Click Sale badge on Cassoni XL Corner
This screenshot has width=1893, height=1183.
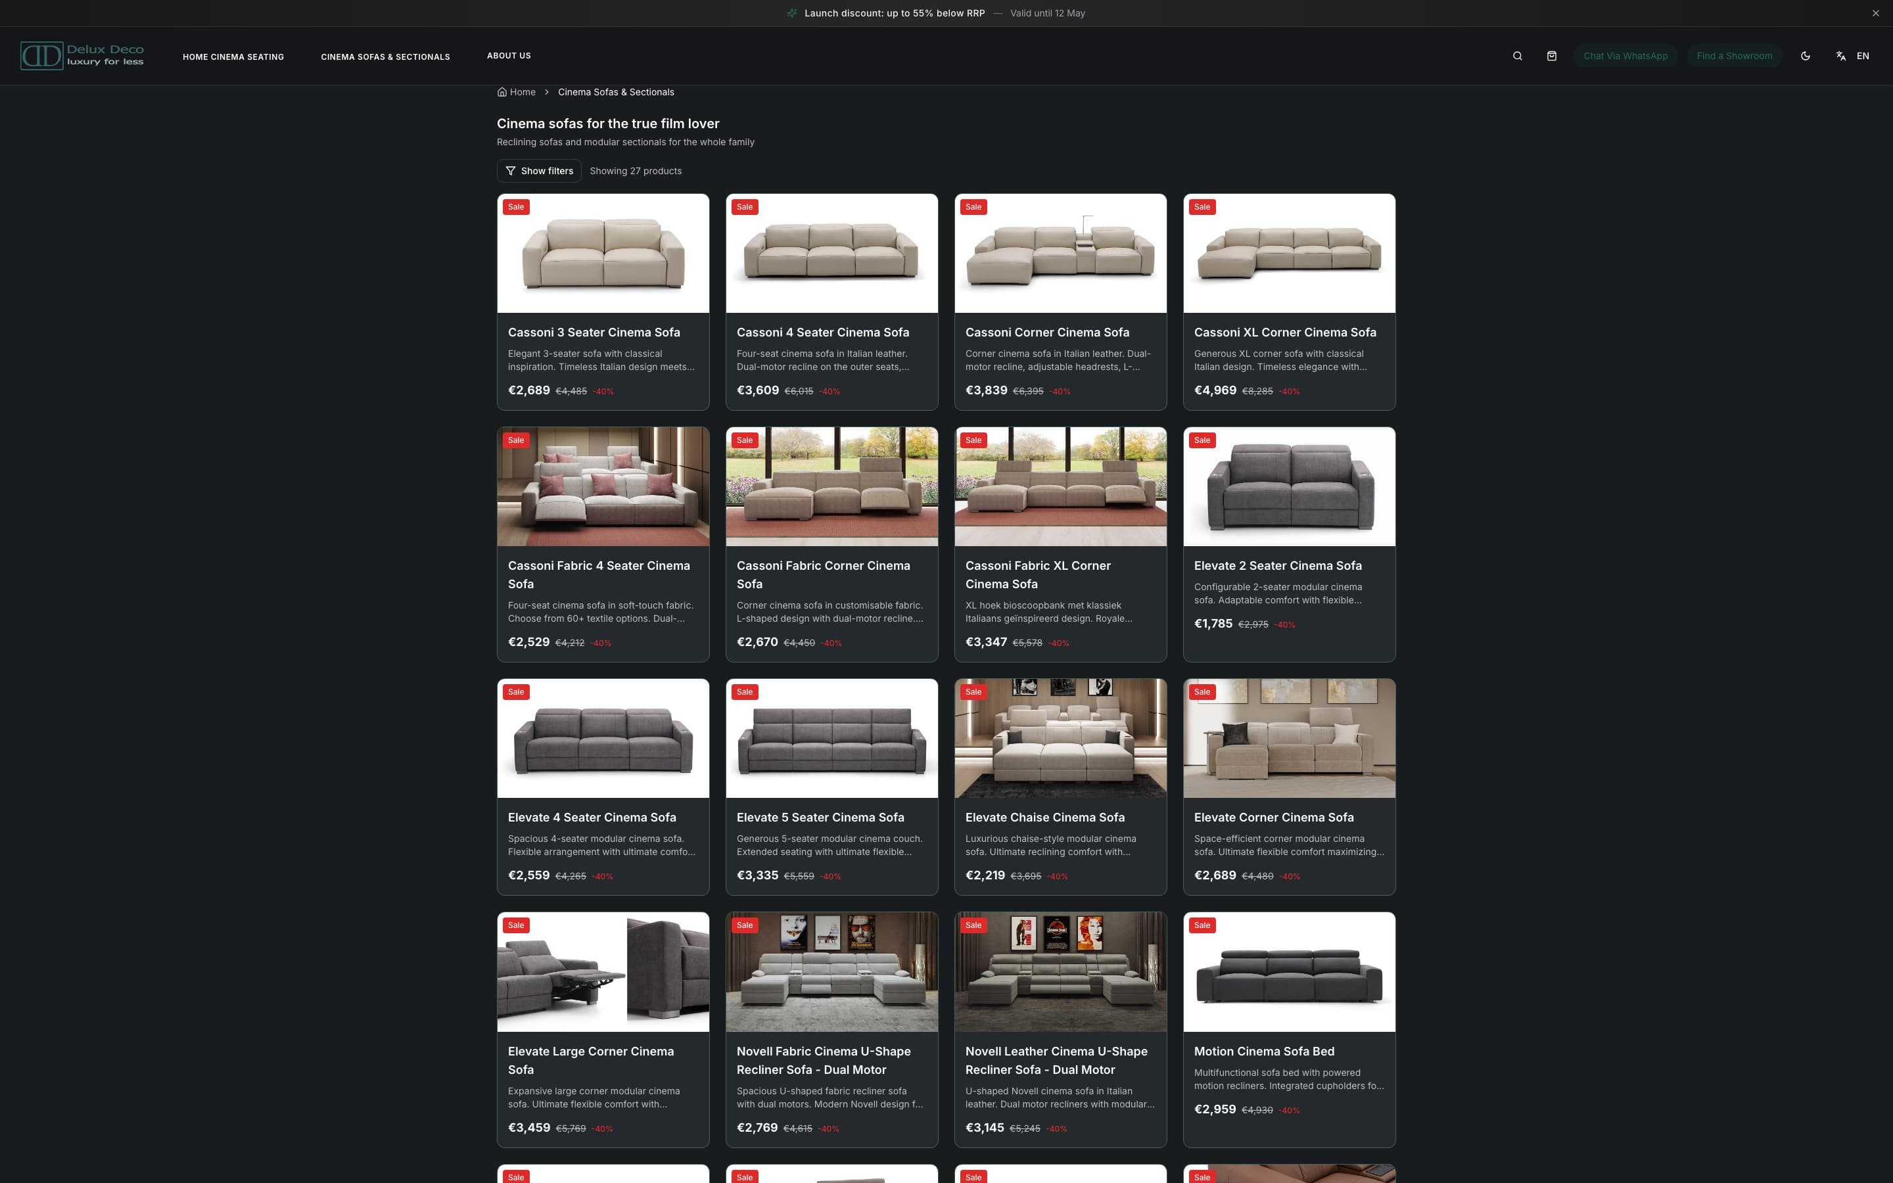click(x=1202, y=207)
